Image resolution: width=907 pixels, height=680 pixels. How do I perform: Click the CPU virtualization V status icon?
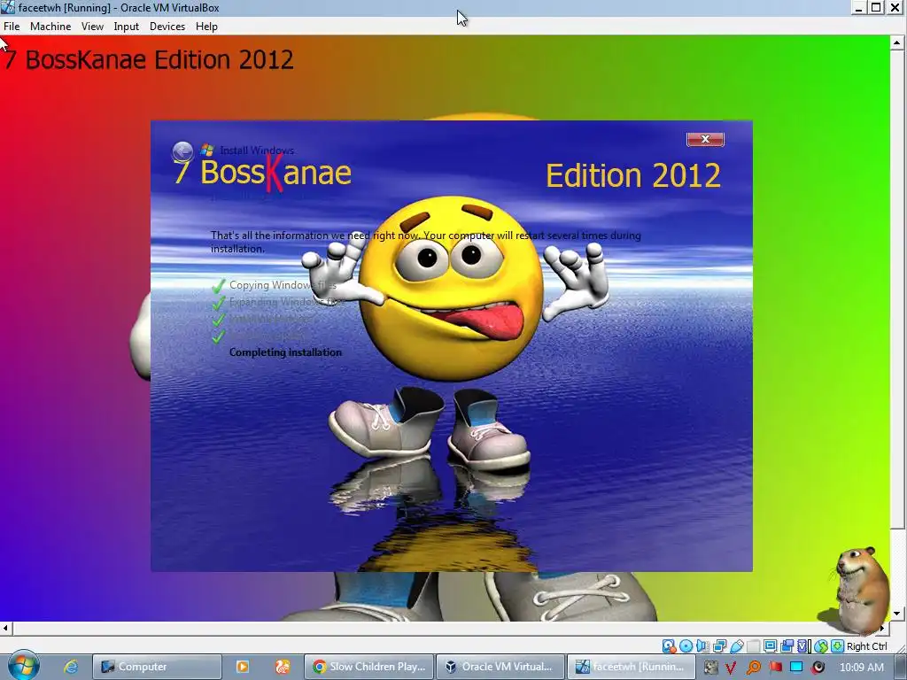[803, 645]
